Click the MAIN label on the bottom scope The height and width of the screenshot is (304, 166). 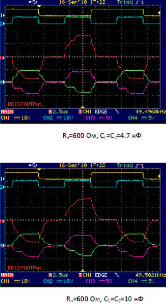pos(6,275)
